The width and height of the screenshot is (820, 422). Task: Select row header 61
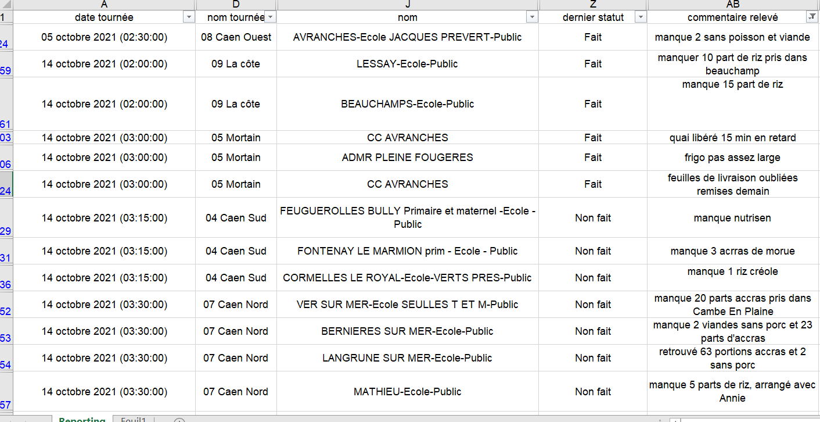point(6,104)
